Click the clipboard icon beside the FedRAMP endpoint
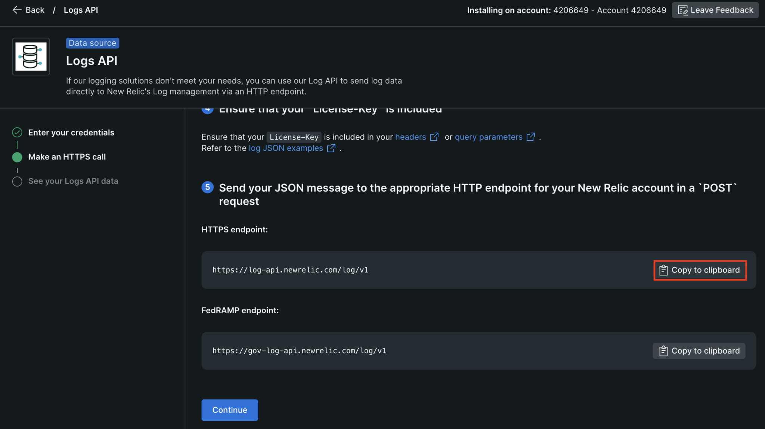The width and height of the screenshot is (765, 429). [x=663, y=351]
